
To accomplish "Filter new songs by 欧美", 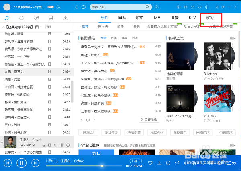I will click(114, 38).
